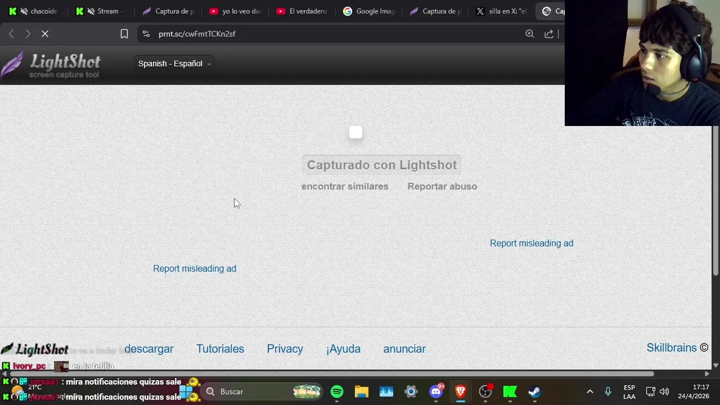Switch to the yo lo veo YouTube tab
The image size is (720, 405).
coord(235,11)
